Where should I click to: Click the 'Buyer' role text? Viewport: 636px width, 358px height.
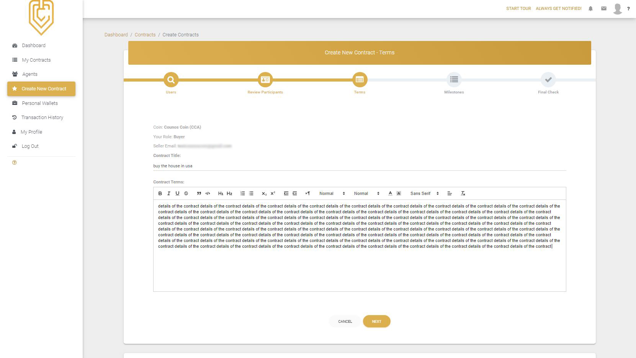click(179, 137)
